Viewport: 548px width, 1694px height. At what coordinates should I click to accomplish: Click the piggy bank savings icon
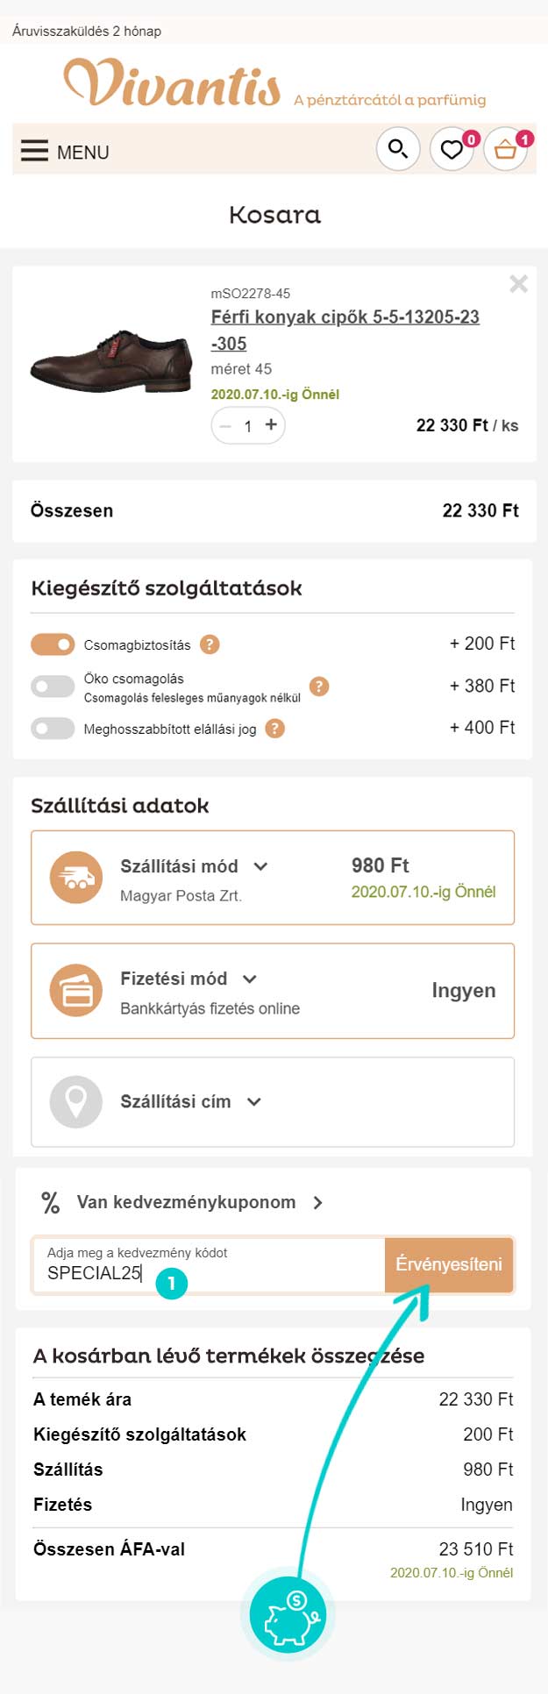pyautogui.click(x=288, y=1615)
